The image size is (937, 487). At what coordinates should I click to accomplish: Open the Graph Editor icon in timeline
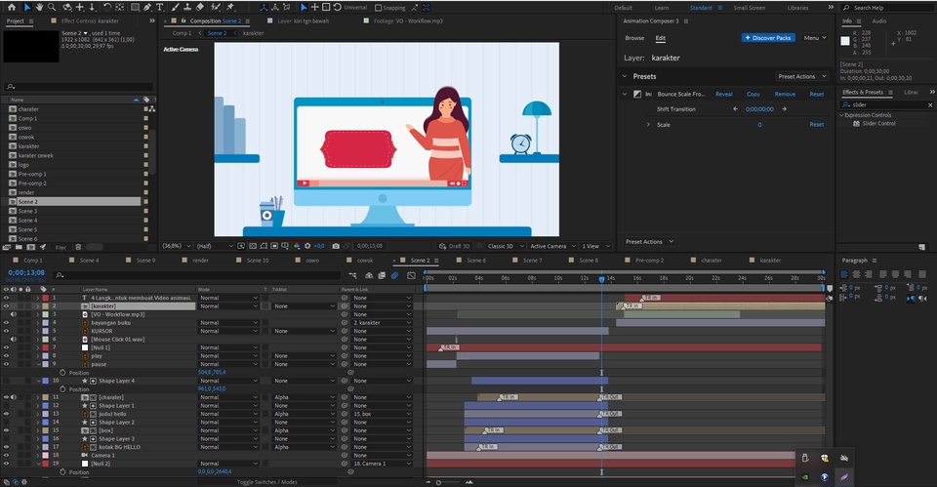[411, 275]
